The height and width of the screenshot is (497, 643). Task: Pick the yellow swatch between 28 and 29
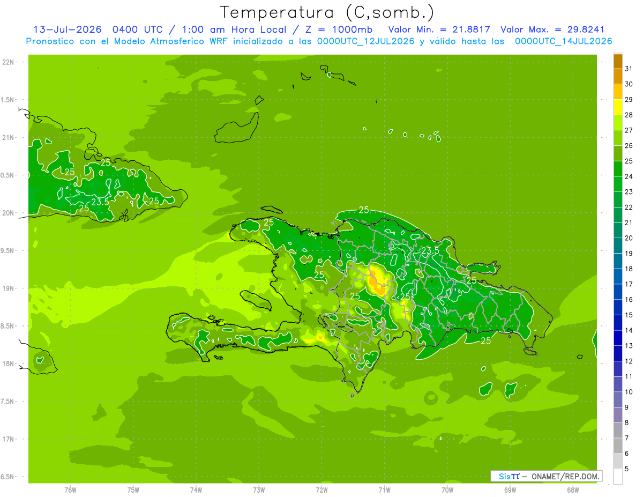point(618,107)
